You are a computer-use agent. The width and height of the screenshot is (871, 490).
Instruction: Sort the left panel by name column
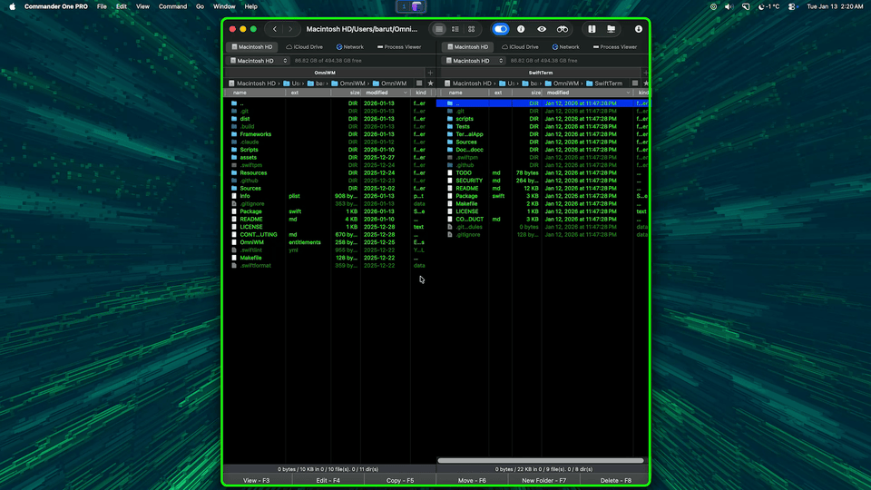pyautogui.click(x=256, y=93)
